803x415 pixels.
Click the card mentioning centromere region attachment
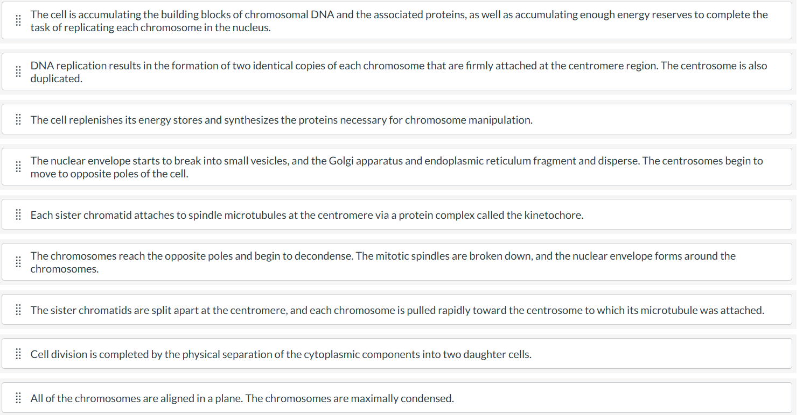pyautogui.click(x=399, y=71)
